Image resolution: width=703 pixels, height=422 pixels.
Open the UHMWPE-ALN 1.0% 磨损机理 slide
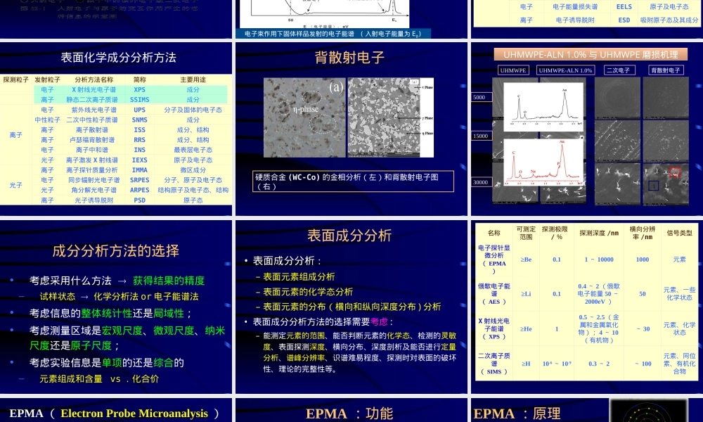coord(587,129)
